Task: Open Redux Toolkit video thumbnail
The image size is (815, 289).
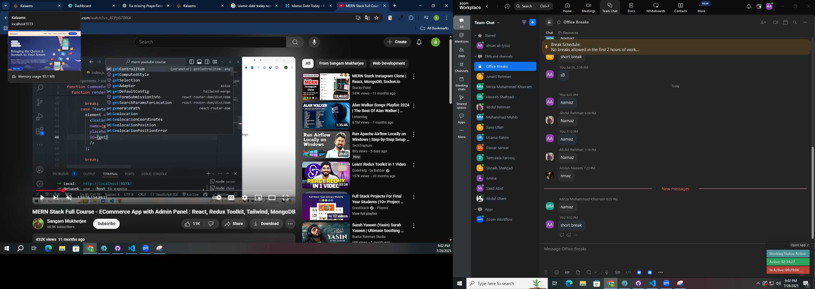Action: pyautogui.click(x=325, y=175)
